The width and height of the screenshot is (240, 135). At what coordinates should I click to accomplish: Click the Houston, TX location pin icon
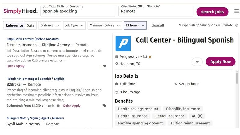117,64
